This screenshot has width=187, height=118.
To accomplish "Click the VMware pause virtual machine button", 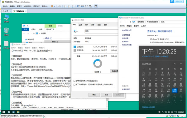I will (x=52, y=6).
